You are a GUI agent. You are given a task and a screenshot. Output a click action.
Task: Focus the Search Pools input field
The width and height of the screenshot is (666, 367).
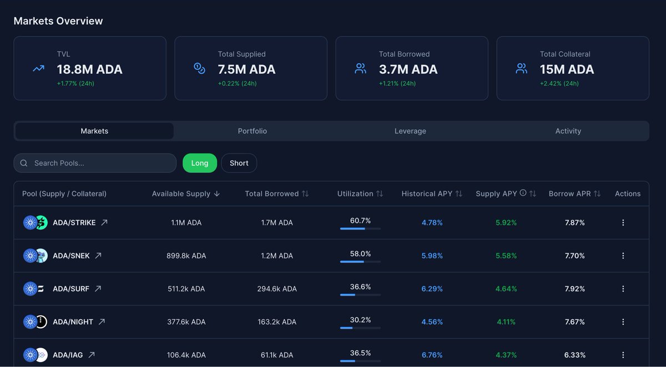[x=95, y=163]
